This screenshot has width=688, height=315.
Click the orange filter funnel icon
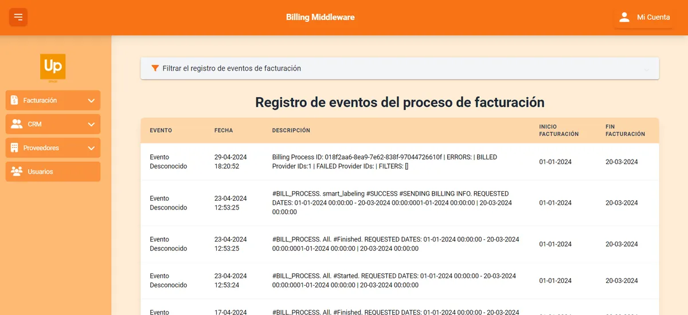(x=155, y=68)
